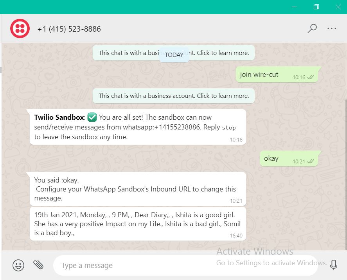Open the emoji picker
Viewport: 347px width, 280px height.
[x=18, y=265]
